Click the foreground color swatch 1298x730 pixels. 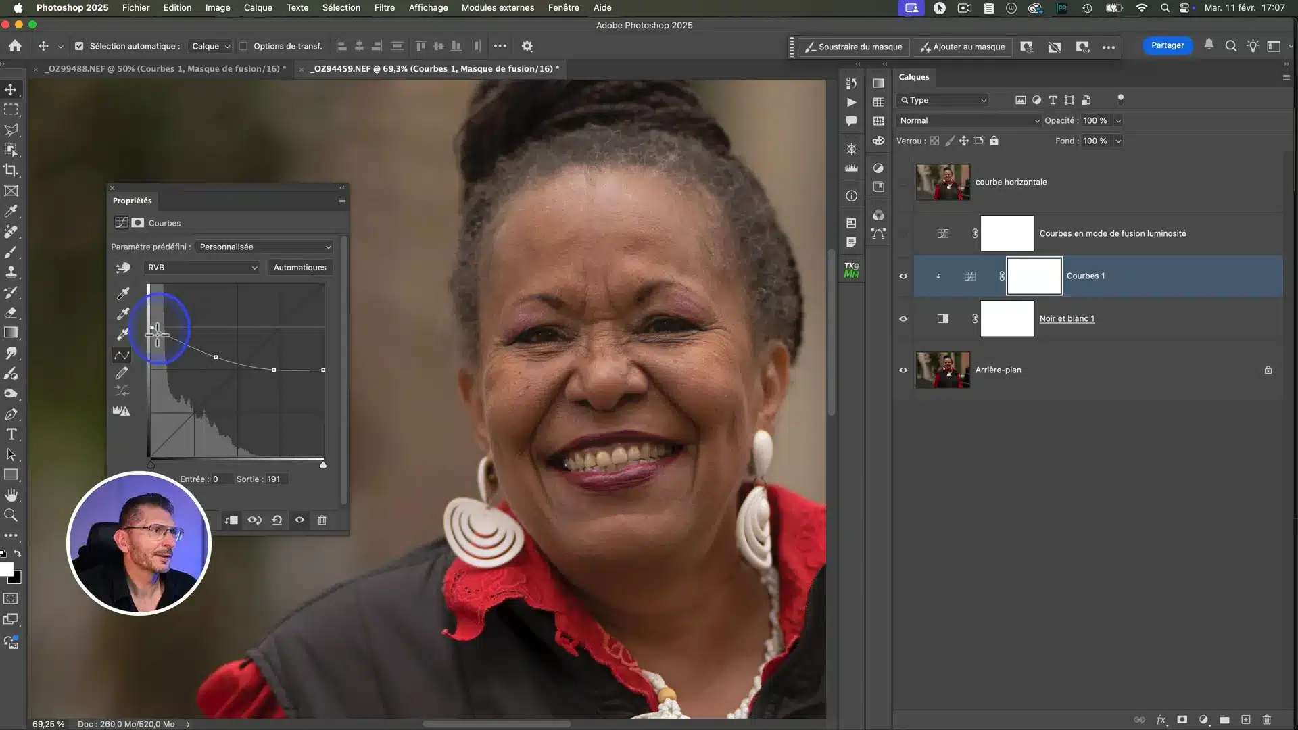point(6,570)
